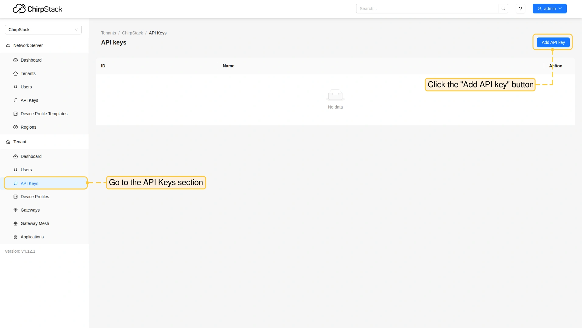Open the ChirpStack tenant selector dropdown
The height and width of the screenshot is (328, 582).
(x=43, y=30)
